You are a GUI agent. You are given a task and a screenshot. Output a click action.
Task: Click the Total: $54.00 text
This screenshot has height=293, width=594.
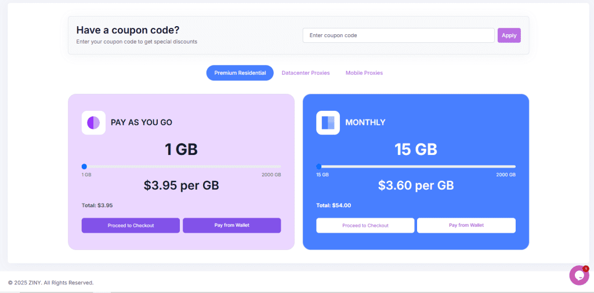[x=334, y=205]
